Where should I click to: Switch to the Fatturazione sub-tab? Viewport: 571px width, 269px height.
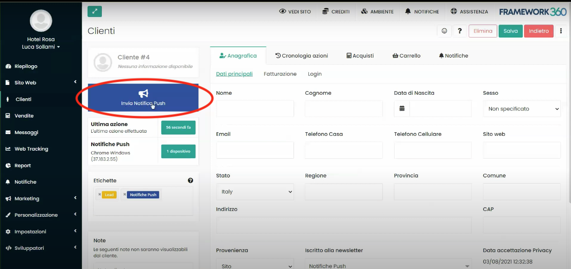[x=280, y=74]
